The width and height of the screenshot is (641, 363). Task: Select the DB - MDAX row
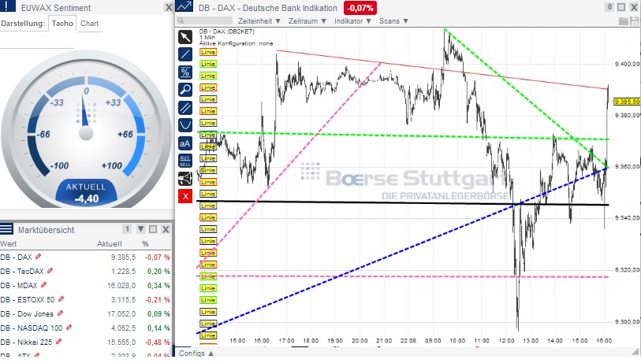click(85, 285)
